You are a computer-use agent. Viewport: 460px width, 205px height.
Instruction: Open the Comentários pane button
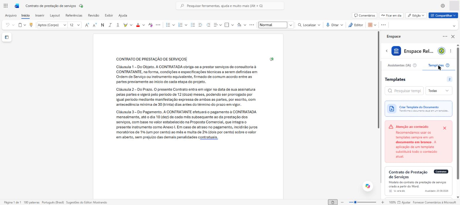click(364, 15)
